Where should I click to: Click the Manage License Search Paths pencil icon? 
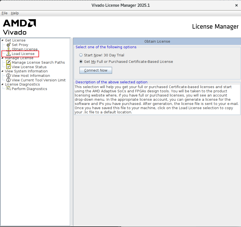(x=8, y=63)
